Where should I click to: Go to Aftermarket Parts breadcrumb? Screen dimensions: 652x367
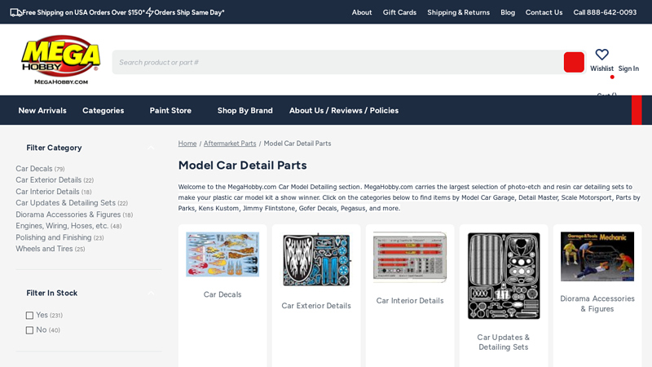tap(230, 144)
